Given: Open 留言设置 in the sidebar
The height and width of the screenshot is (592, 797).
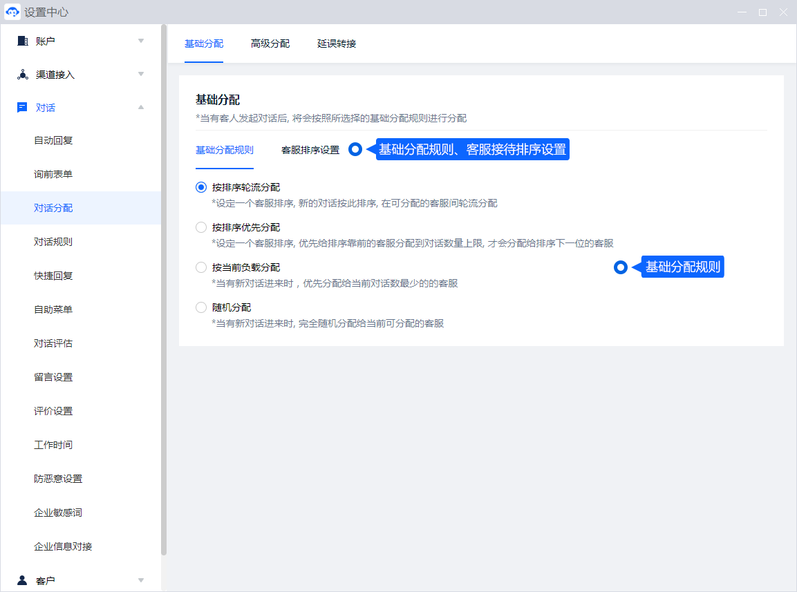Looking at the screenshot, I should (x=53, y=377).
